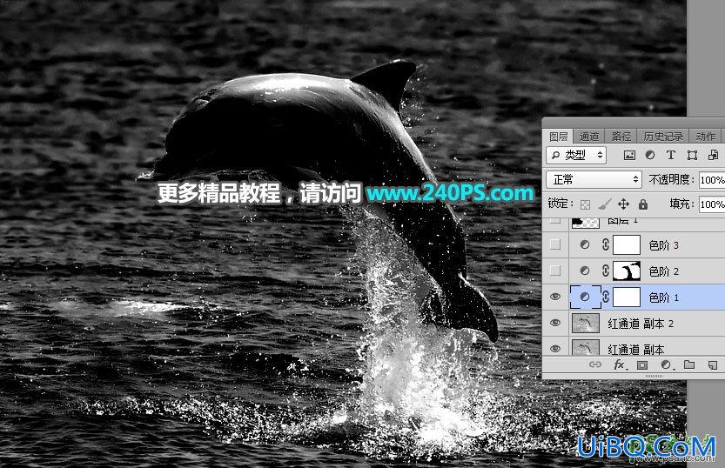Click the link layers icon
This screenshot has width=725, height=468.
(595, 364)
